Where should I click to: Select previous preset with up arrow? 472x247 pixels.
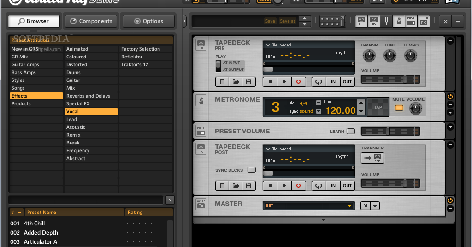tap(305, 18)
